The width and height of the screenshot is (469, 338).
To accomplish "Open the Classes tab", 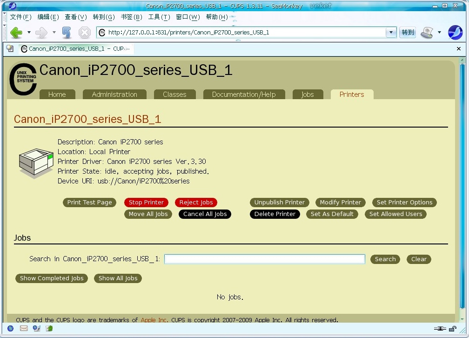I will 174,95.
